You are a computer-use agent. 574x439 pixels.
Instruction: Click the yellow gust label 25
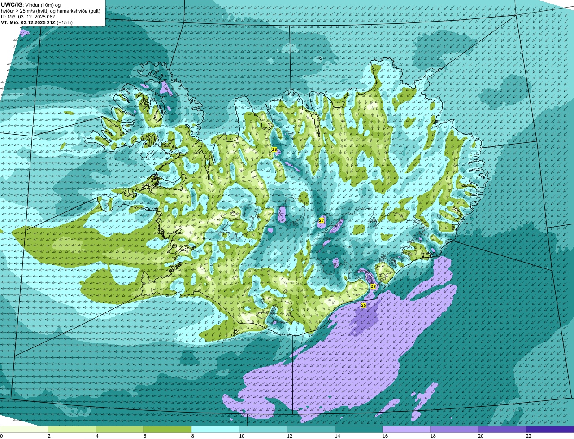click(364, 305)
